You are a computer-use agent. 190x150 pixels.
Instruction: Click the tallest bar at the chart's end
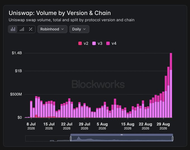pyautogui.click(x=171, y=85)
